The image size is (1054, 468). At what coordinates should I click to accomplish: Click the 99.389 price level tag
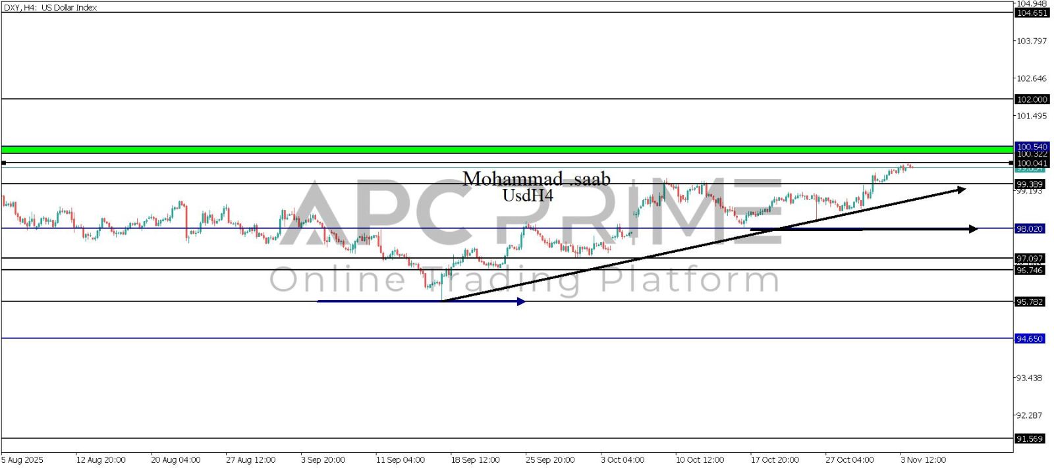point(1029,184)
